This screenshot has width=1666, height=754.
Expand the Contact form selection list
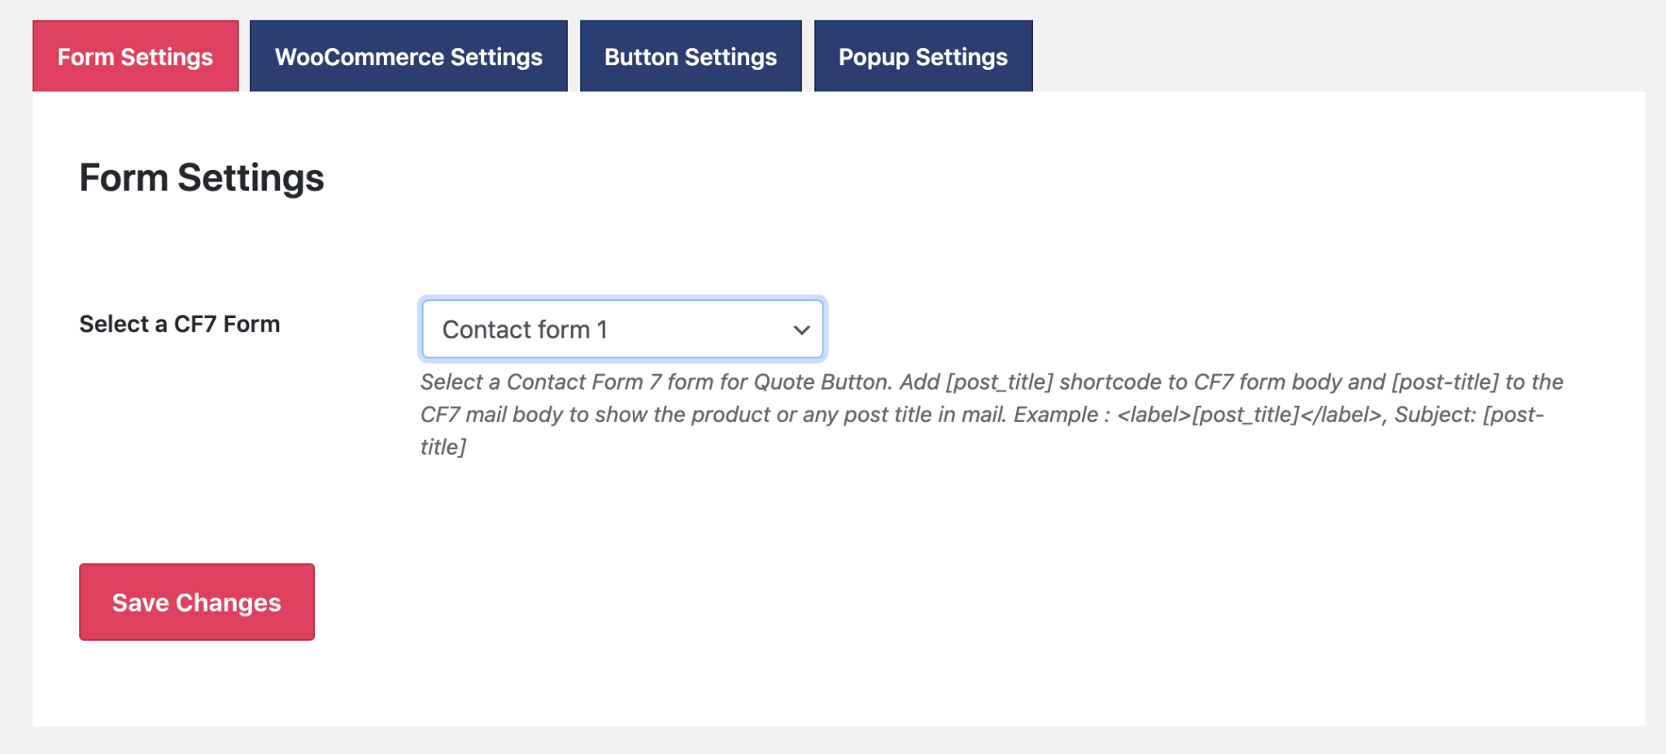pos(621,329)
